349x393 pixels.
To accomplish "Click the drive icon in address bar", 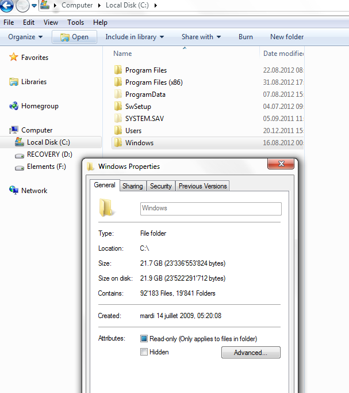I will tap(45, 5).
